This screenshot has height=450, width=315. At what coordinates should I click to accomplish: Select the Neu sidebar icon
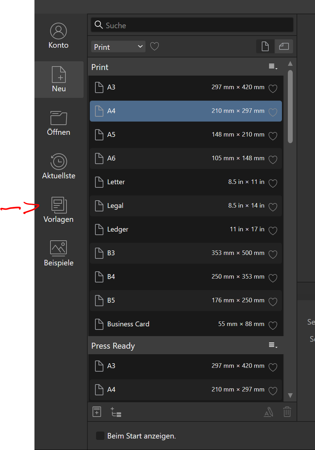[x=58, y=79]
